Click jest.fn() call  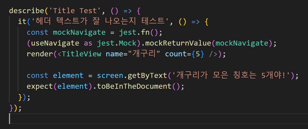[138, 32]
